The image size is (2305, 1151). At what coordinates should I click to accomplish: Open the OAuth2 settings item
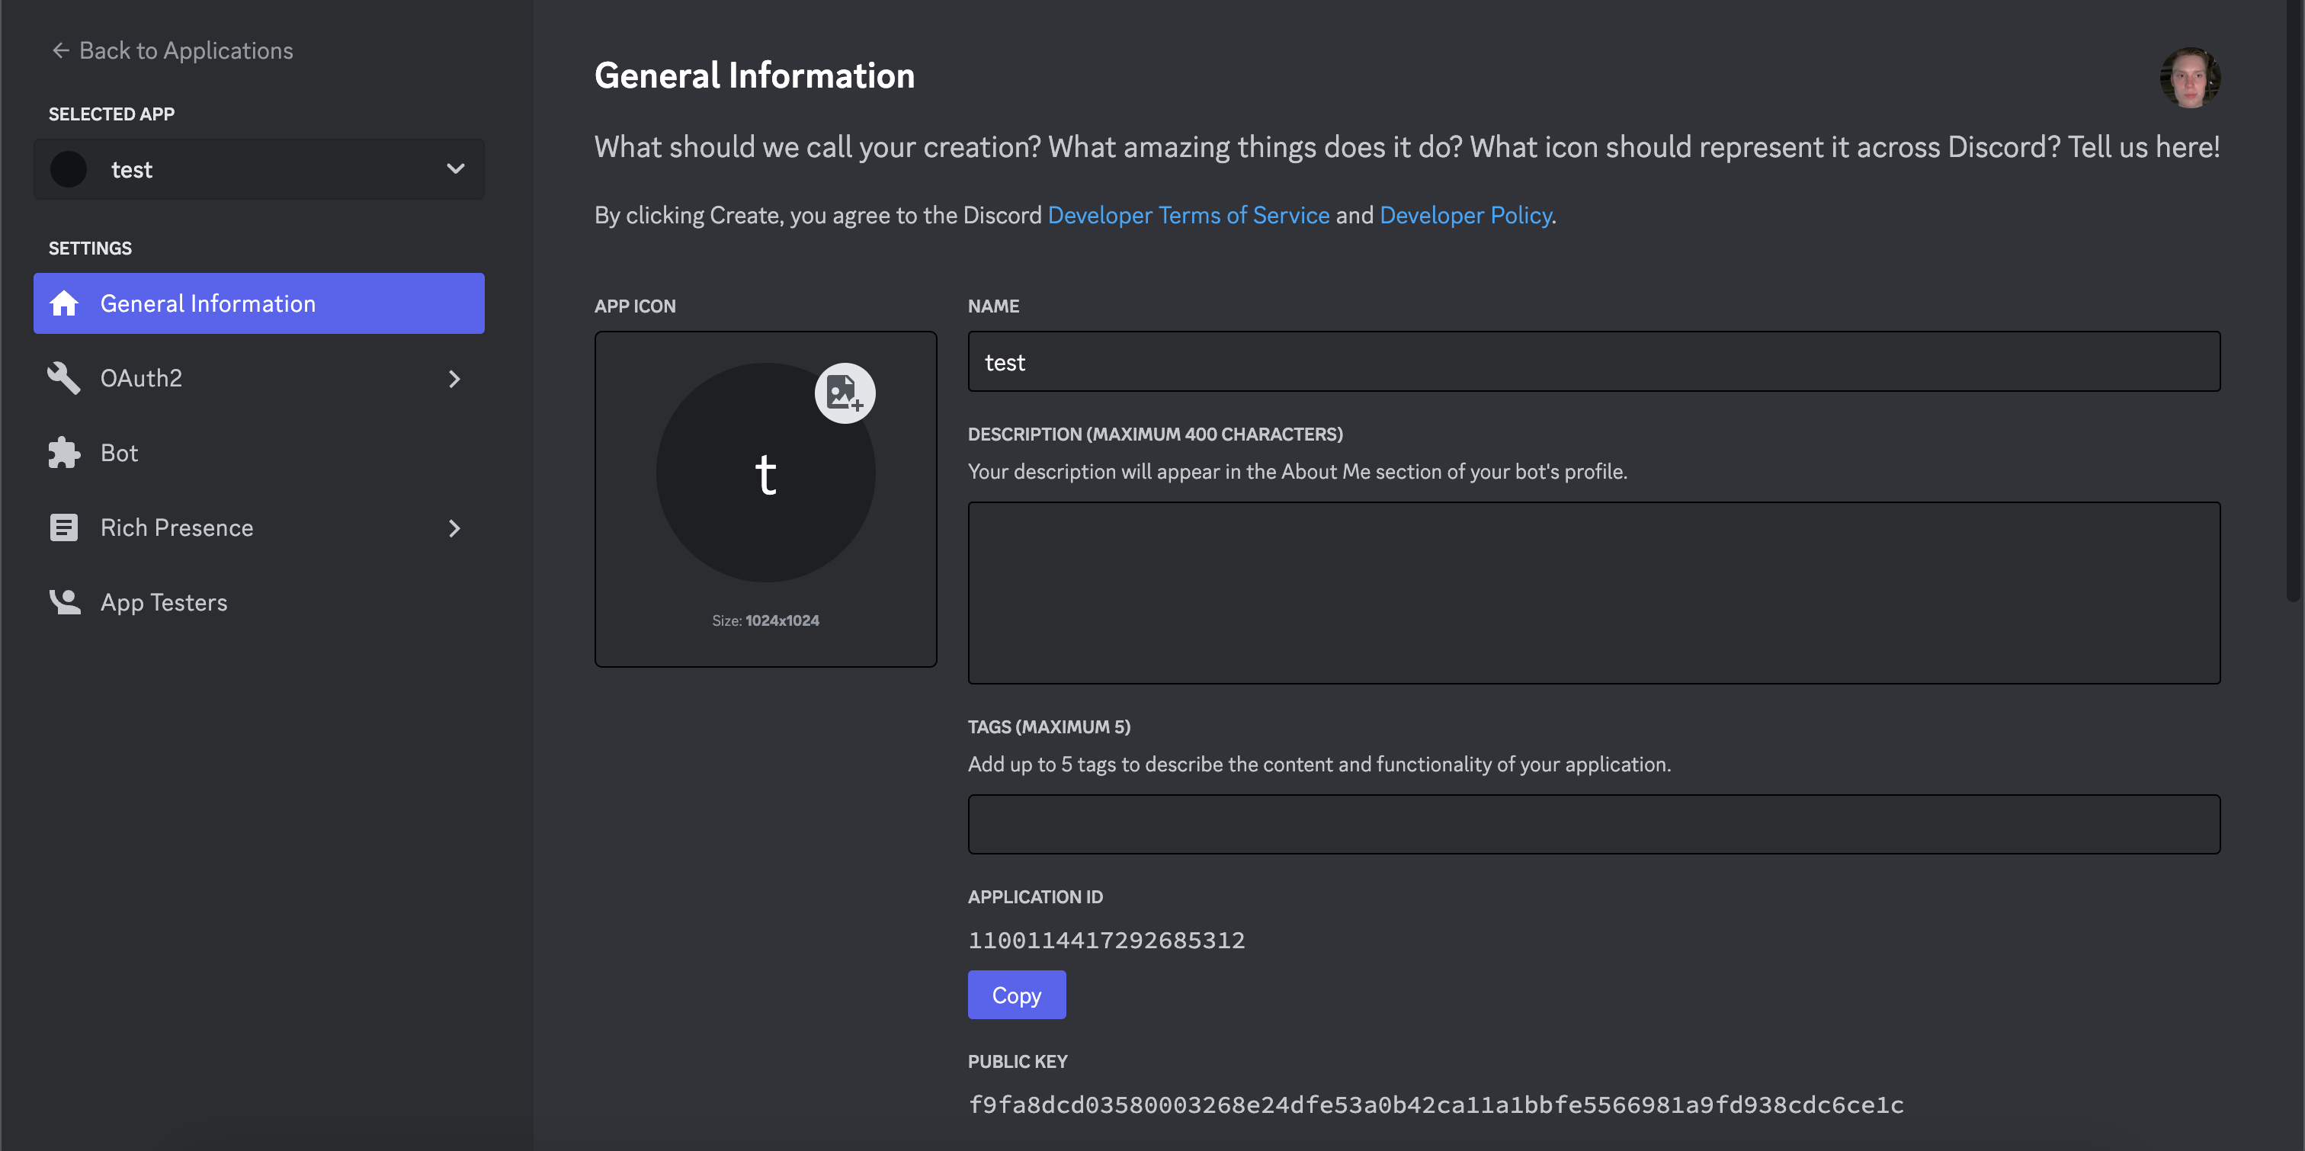[258, 378]
